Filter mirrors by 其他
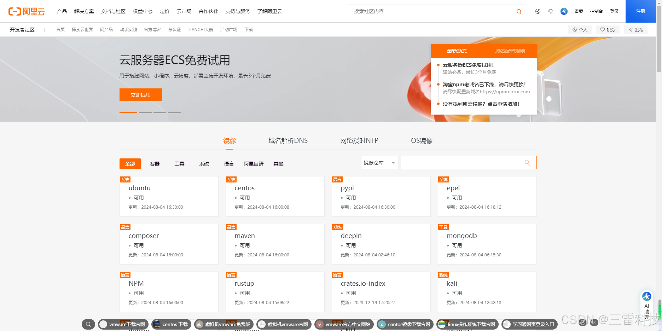The height and width of the screenshot is (331, 662). click(x=278, y=164)
